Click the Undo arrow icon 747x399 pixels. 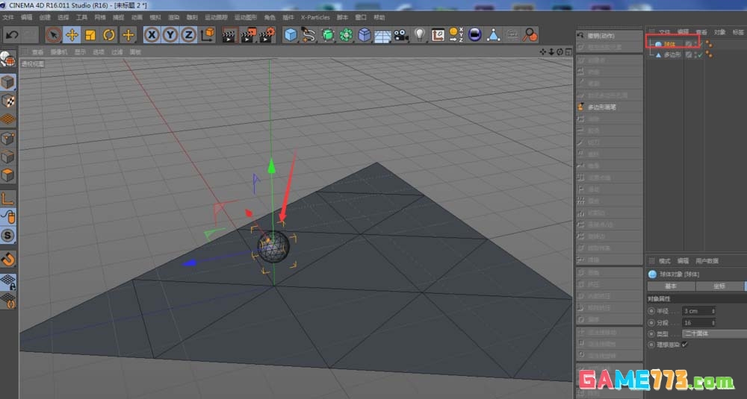coord(12,35)
